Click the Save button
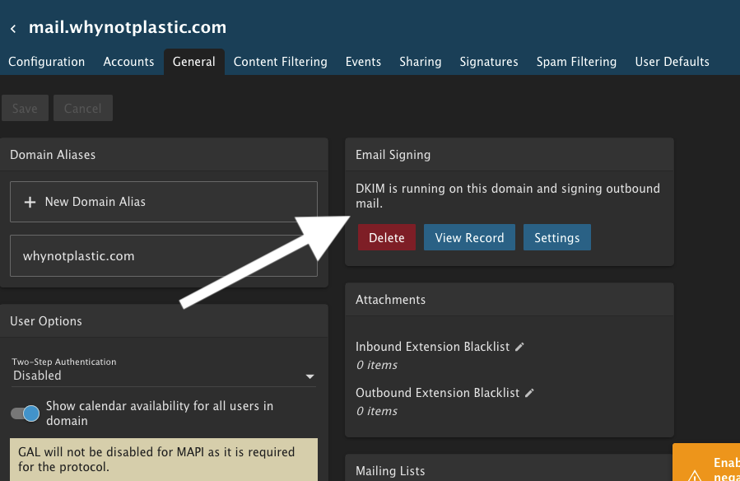This screenshot has height=481, width=740. [x=25, y=109]
